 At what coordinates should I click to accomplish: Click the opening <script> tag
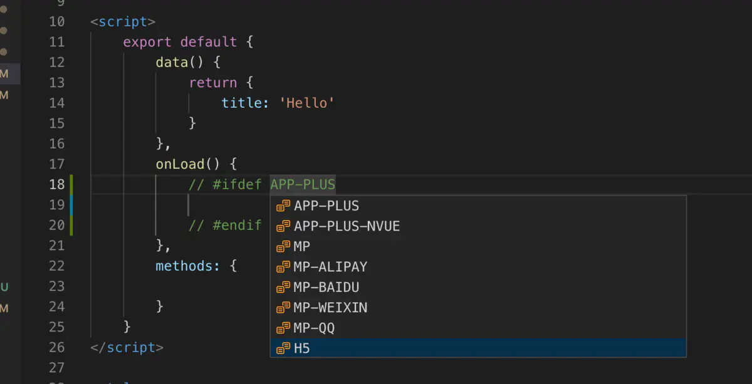123,22
